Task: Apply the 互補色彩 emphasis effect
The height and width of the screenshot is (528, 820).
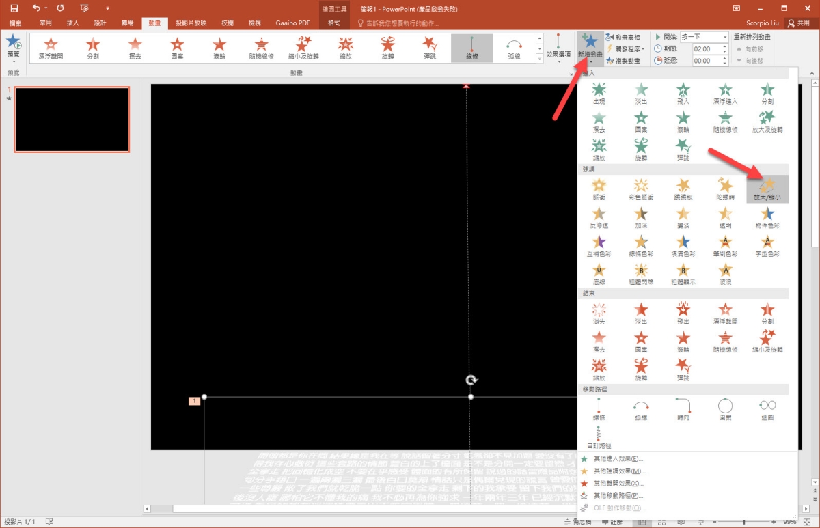Action: [599, 245]
